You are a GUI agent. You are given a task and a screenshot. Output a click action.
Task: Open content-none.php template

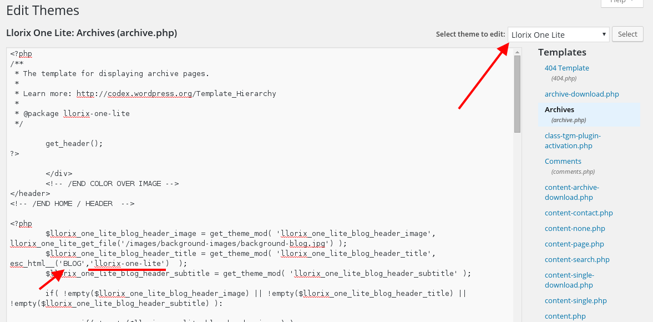click(x=575, y=228)
